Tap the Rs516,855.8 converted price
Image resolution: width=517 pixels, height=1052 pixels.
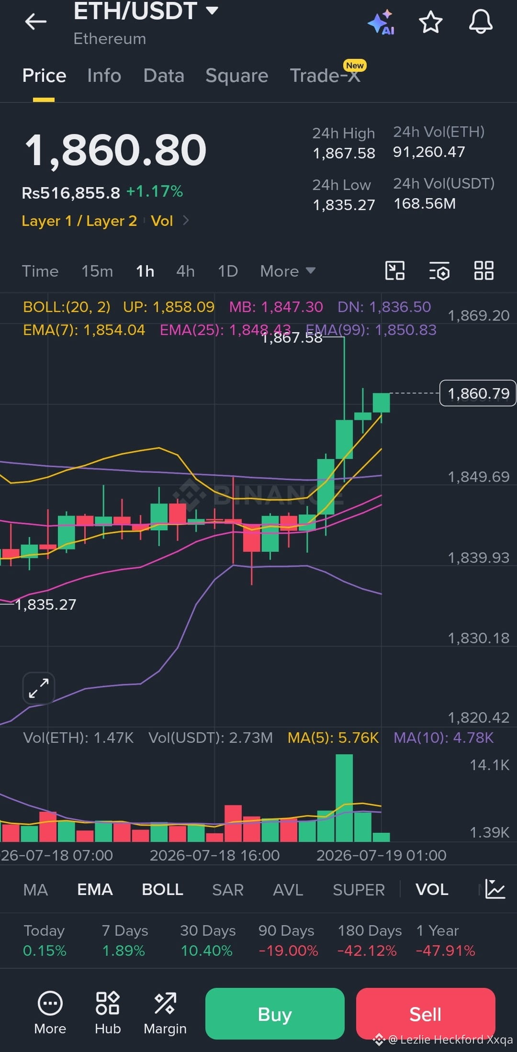coord(71,193)
